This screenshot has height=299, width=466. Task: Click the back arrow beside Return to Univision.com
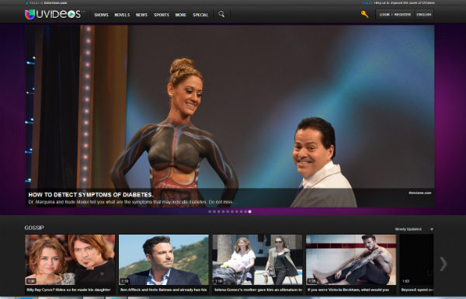[26, 3]
